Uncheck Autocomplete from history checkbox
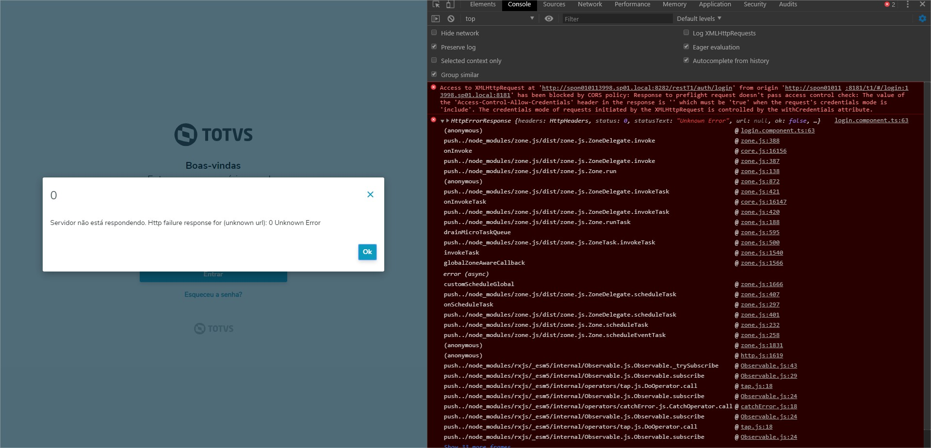This screenshot has width=931, height=448. coord(686,60)
